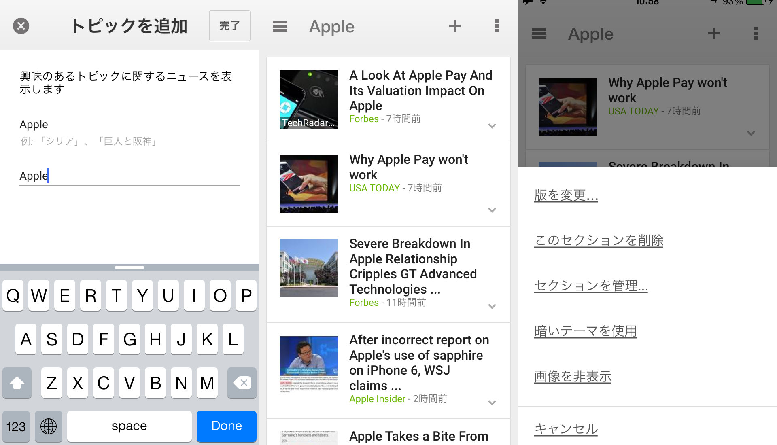This screenshot has width=777, height=445.
Task: Tap the shift key on keyboard
Action: point(17,383)
